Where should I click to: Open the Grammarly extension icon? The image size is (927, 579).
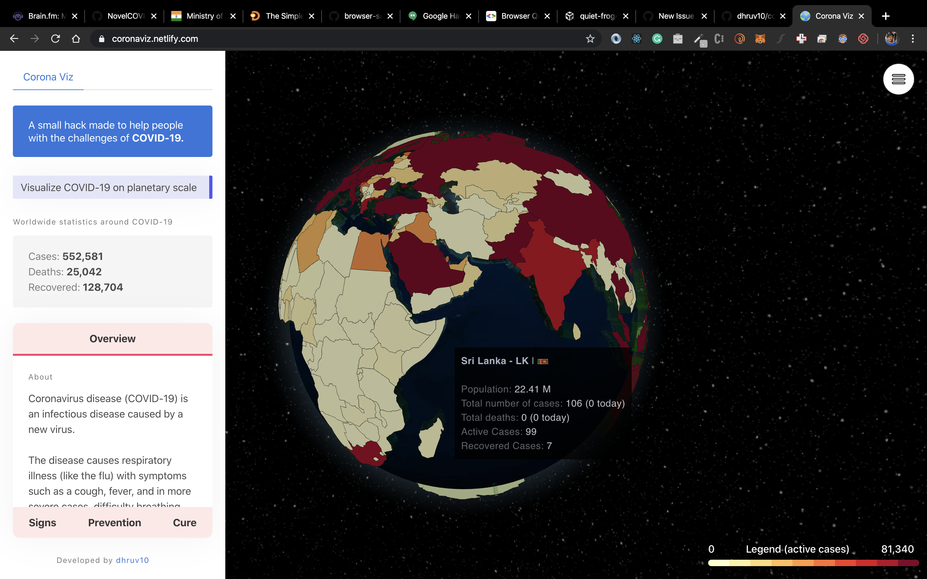657,39
